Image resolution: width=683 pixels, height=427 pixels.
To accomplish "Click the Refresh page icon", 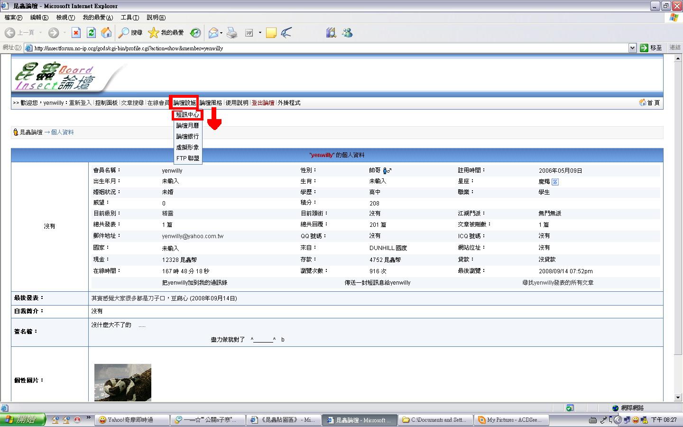I will [91, 33].
